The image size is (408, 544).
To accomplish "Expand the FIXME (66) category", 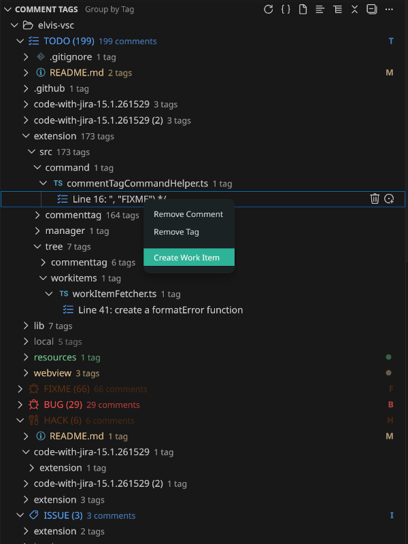I will click(x=20, y=388).
